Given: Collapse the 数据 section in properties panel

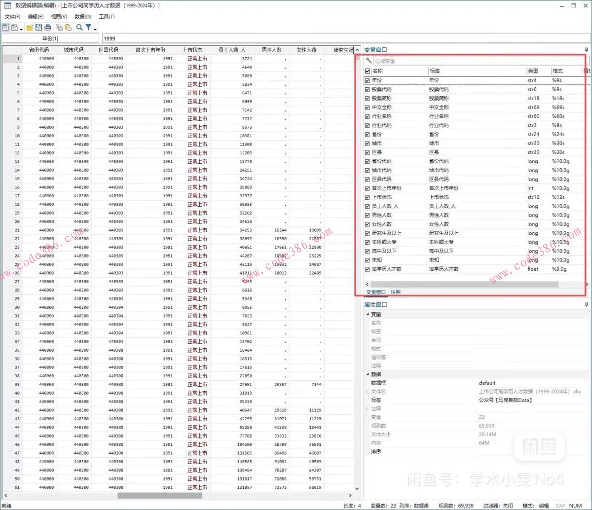Looking at the screenshot, I should pyautogui.click(x=367, y=374).
